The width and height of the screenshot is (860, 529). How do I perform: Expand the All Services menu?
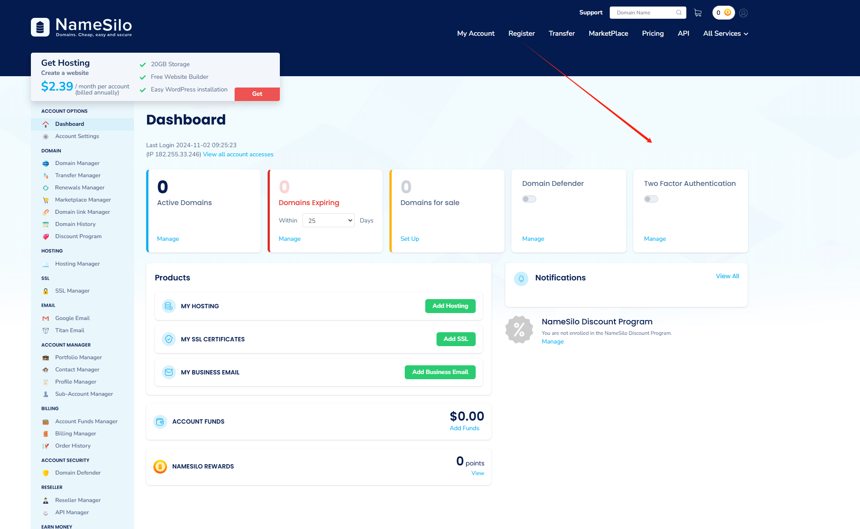[725, 34]
